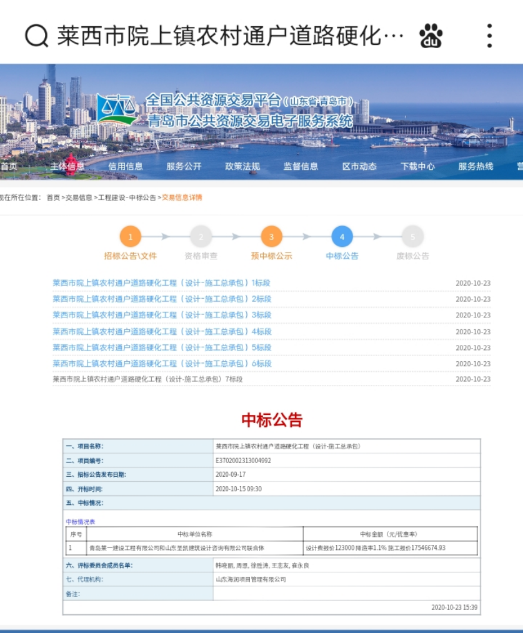Select step 3 预中标公示 circle
This screenshot has height=633, width=523.
coord(271,237)
